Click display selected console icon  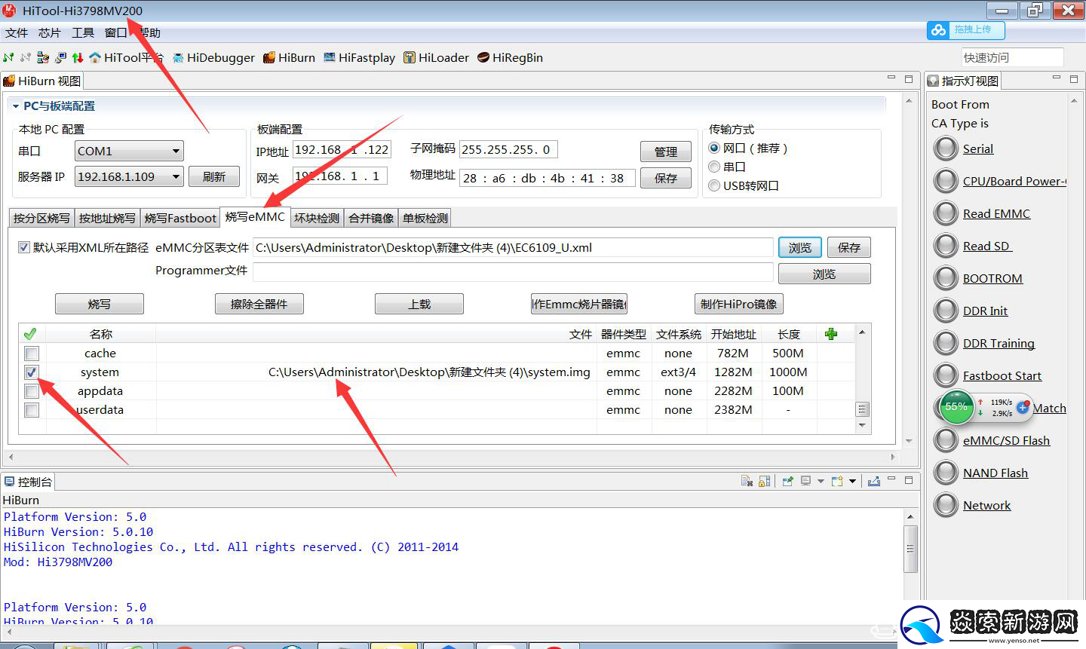coord(805,481)
